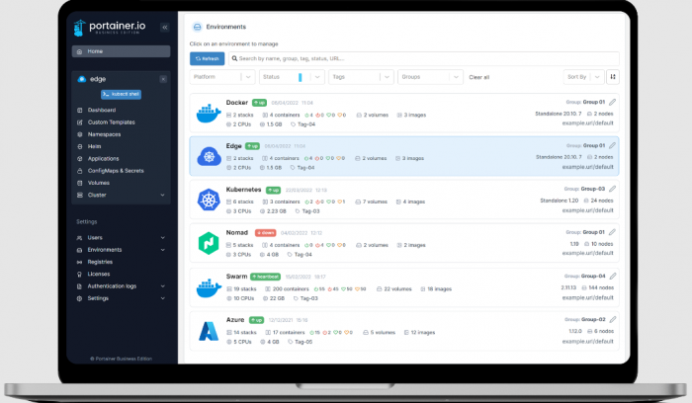Screen dimensions: 692x403
Task: Open the Helm page
Action: [x=94, y=146]
